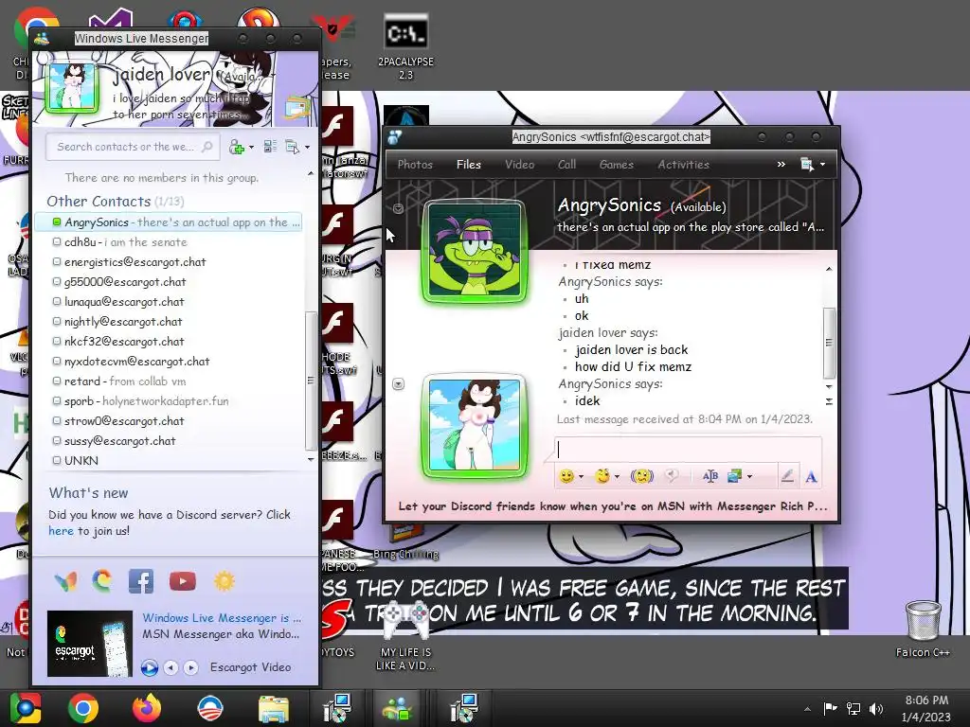Play the Escargot Video

[x=149, y=667]
